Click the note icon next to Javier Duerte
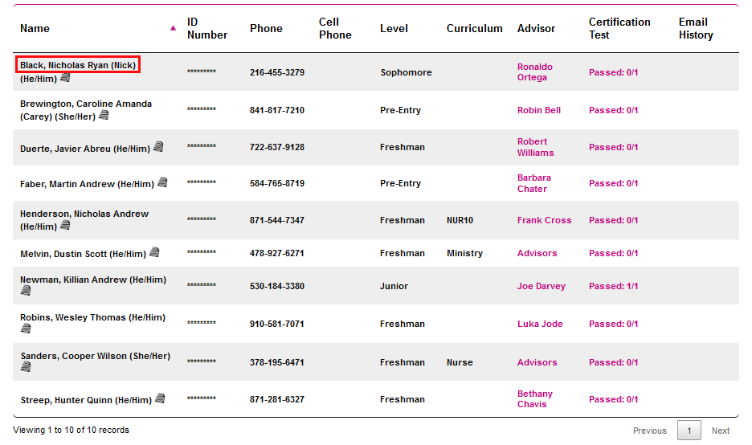This screenshot has width=752, height=445. point(158,147)
